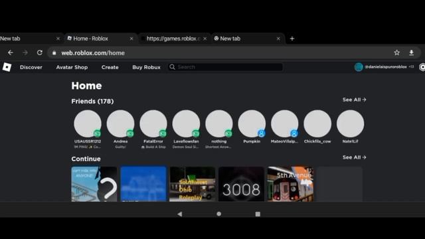The image size is (425, 239).
Task: Switch to the leftmost New tab
Action: (x=31, y=39)
